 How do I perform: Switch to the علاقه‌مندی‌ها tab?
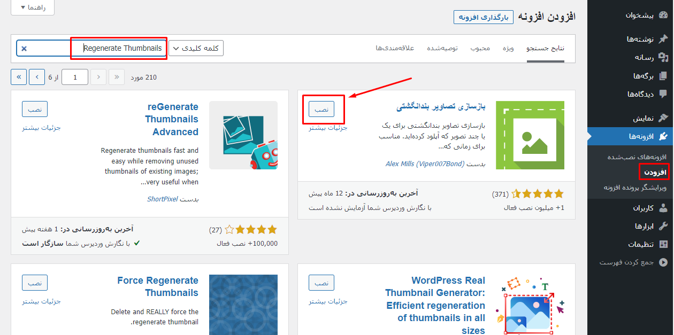395,48
